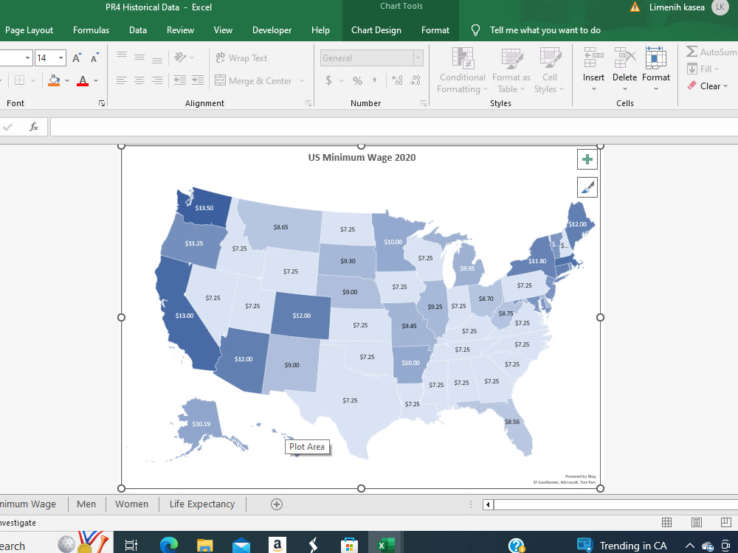The width and height of the screenshot is (738, 553).
Task: Apply the accounting dollar format
Action: pyautogui.click(x=328, y=80)
